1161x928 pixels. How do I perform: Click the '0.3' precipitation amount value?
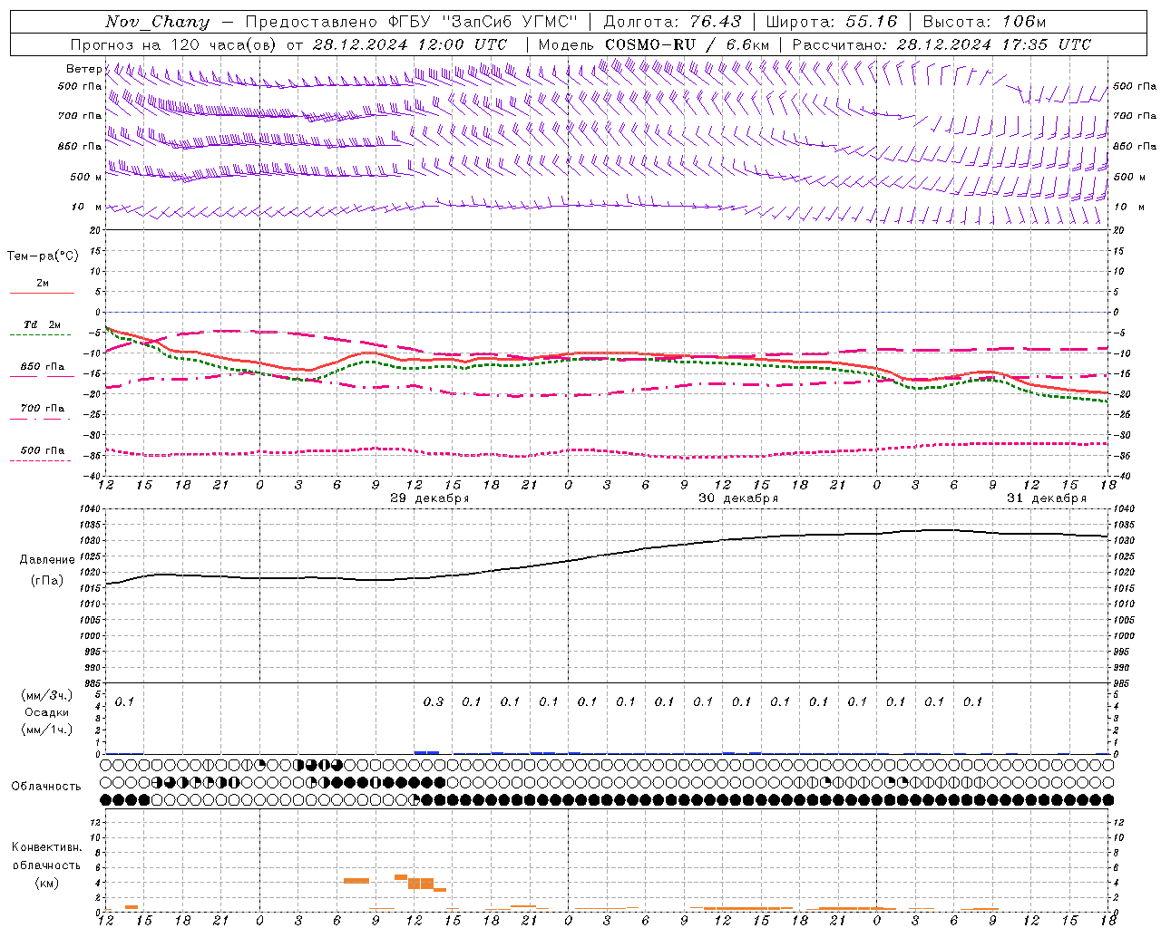[x=434, y=701]
